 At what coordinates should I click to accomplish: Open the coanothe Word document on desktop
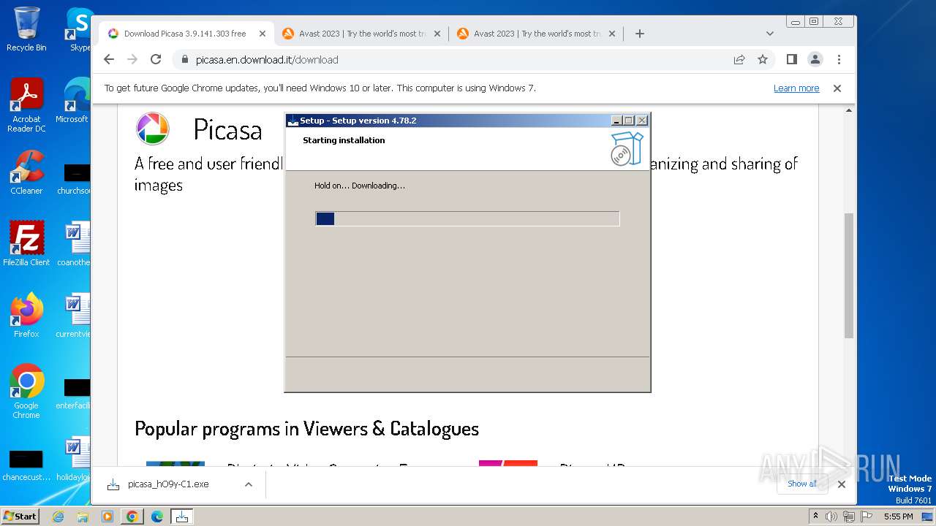[73, 244]
